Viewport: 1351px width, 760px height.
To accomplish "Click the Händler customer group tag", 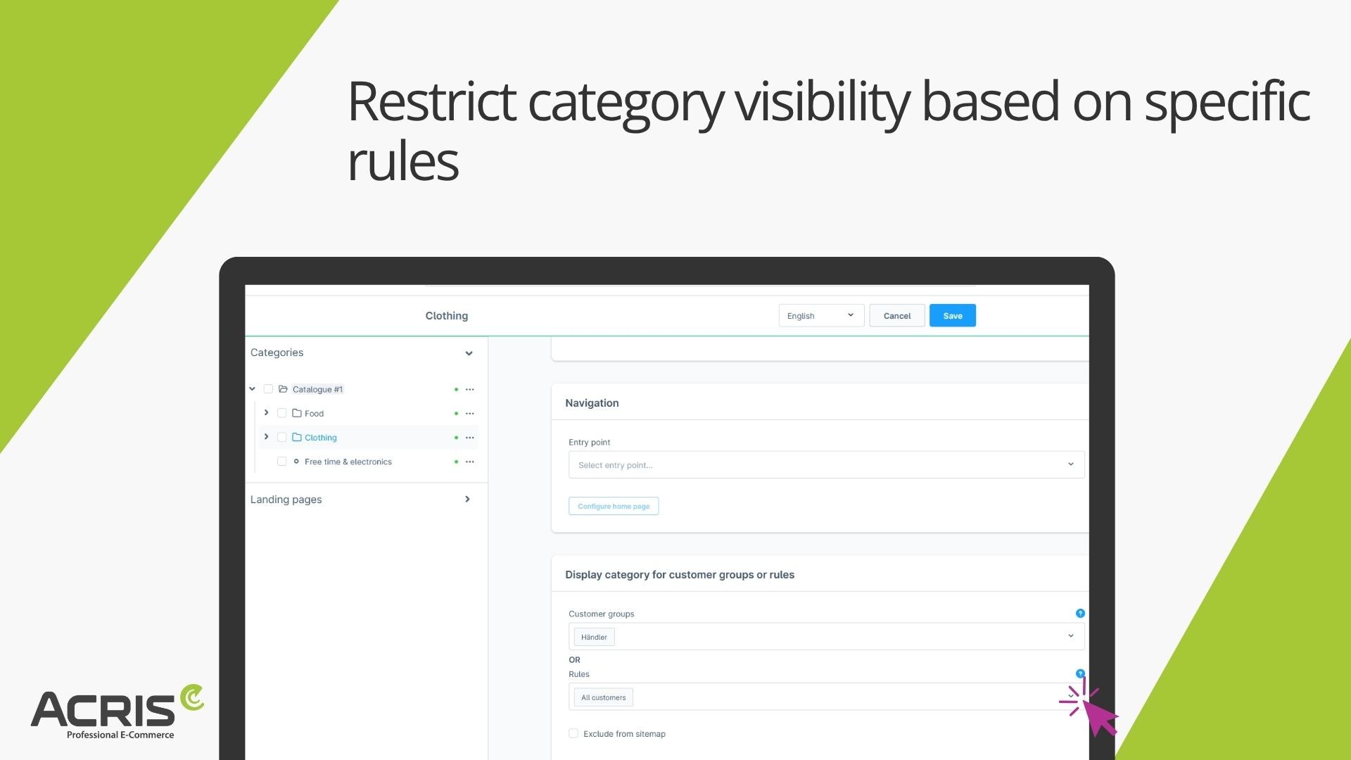I will [x=594, y=638].
